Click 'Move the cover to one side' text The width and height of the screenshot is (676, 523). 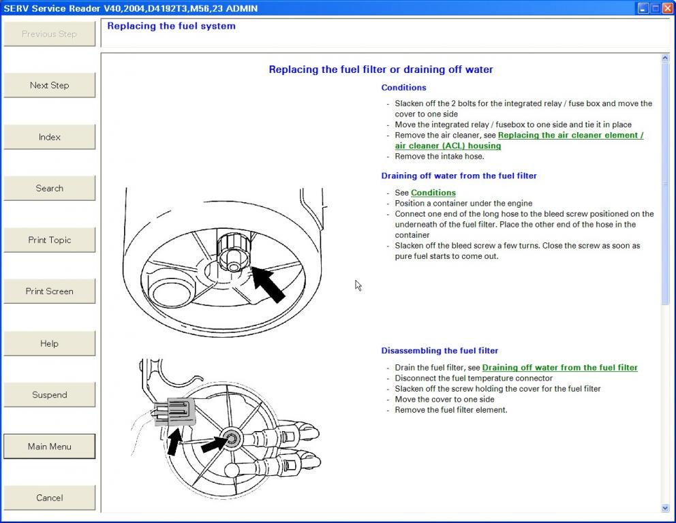point(444,399)
